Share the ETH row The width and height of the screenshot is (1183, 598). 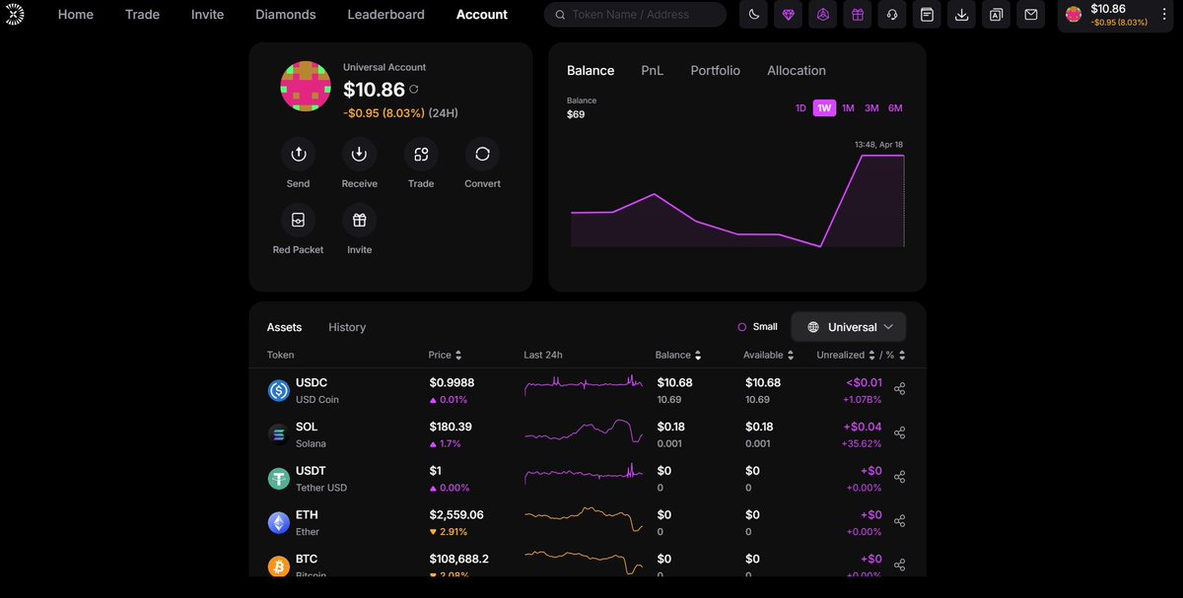(x=899, y=521)
